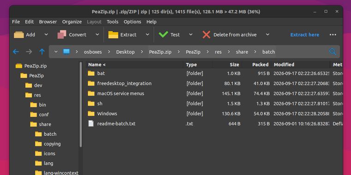Expand breadcrumb chevron after osboxes
Viewport: 351px width, 175px height.
coord(109,52)
